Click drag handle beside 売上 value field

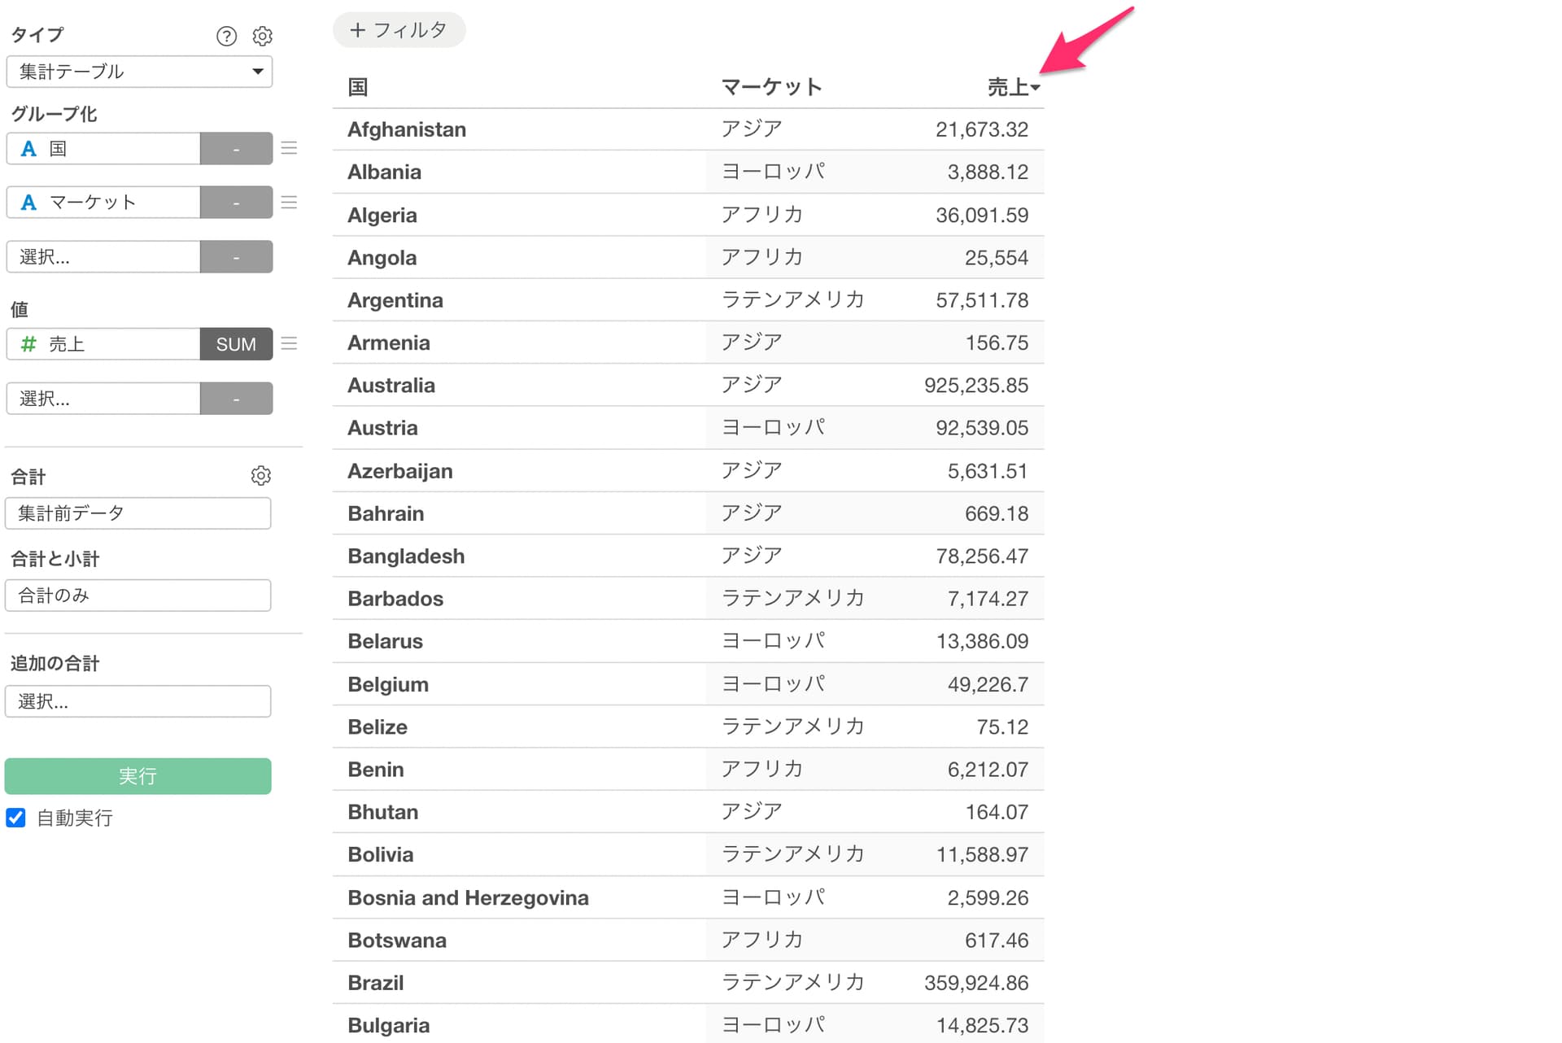click(289, 343)
